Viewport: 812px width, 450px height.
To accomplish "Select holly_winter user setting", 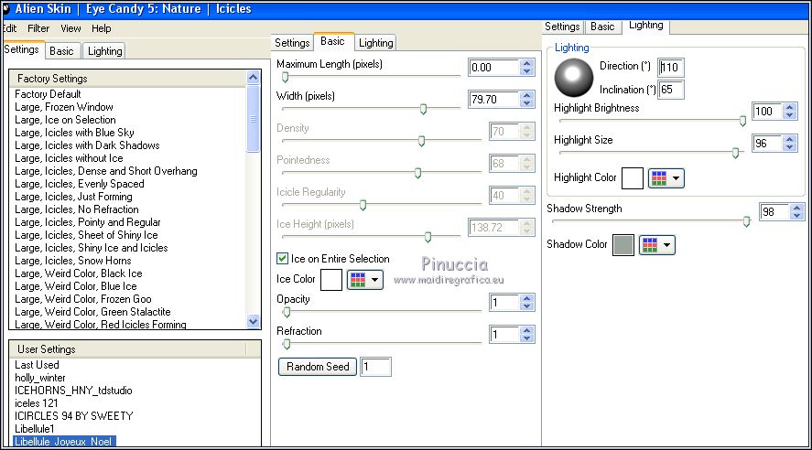I will click(40, 378).
